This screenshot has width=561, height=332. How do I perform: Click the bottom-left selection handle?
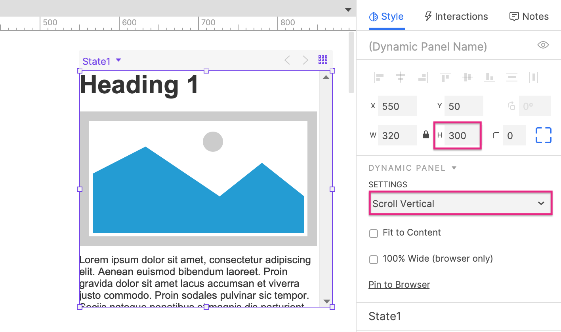click(x=80, y=307)
